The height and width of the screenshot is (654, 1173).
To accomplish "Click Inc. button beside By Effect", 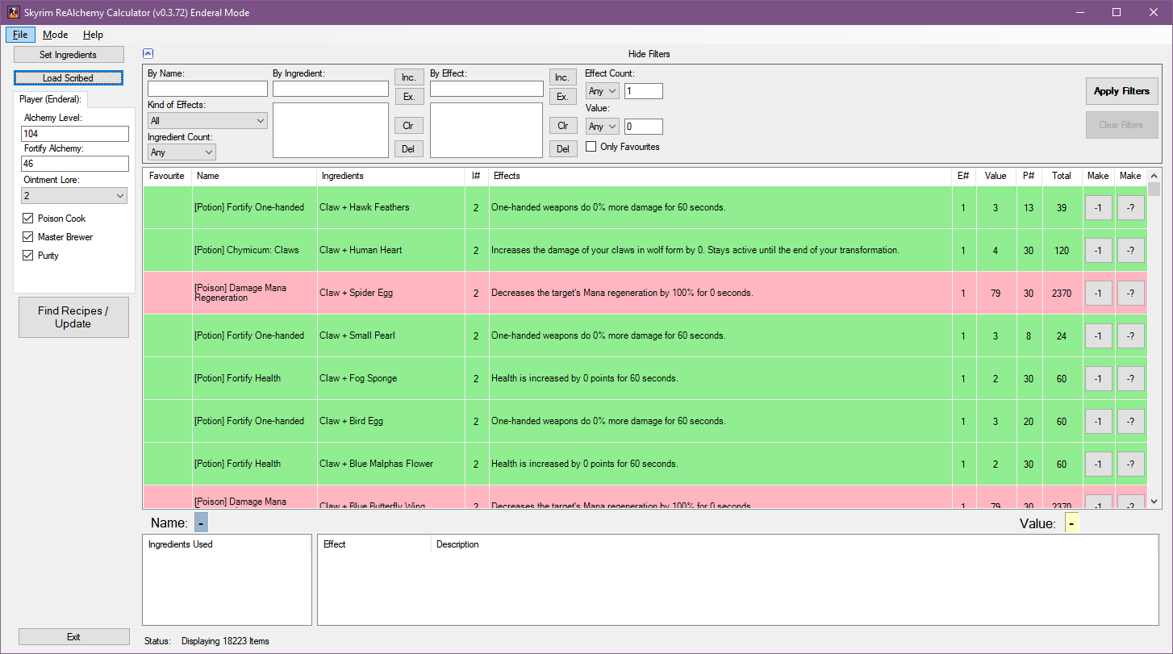I will [x=563, y=77].
